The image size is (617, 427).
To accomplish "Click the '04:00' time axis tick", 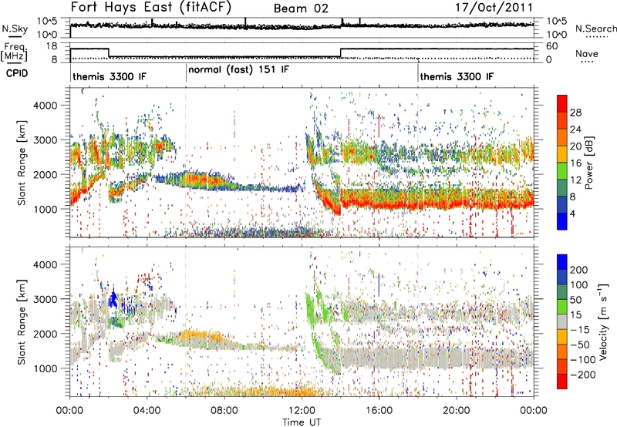I will [147, 411].
